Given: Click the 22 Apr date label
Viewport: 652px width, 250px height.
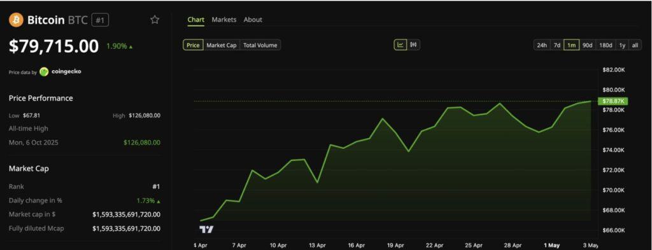Looking at the screenshot, I should coord(434,246).
